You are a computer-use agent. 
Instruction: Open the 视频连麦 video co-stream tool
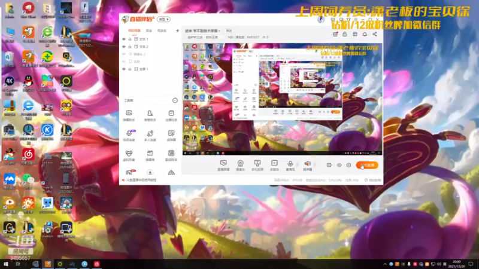[x=129, y=136]
